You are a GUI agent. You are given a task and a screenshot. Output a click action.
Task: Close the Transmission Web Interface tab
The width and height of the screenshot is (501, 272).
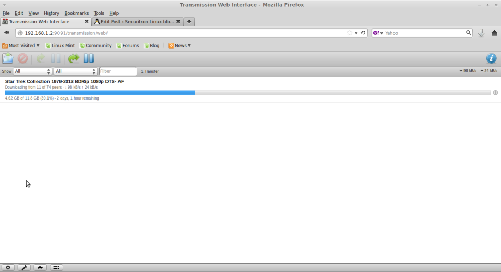86,22
